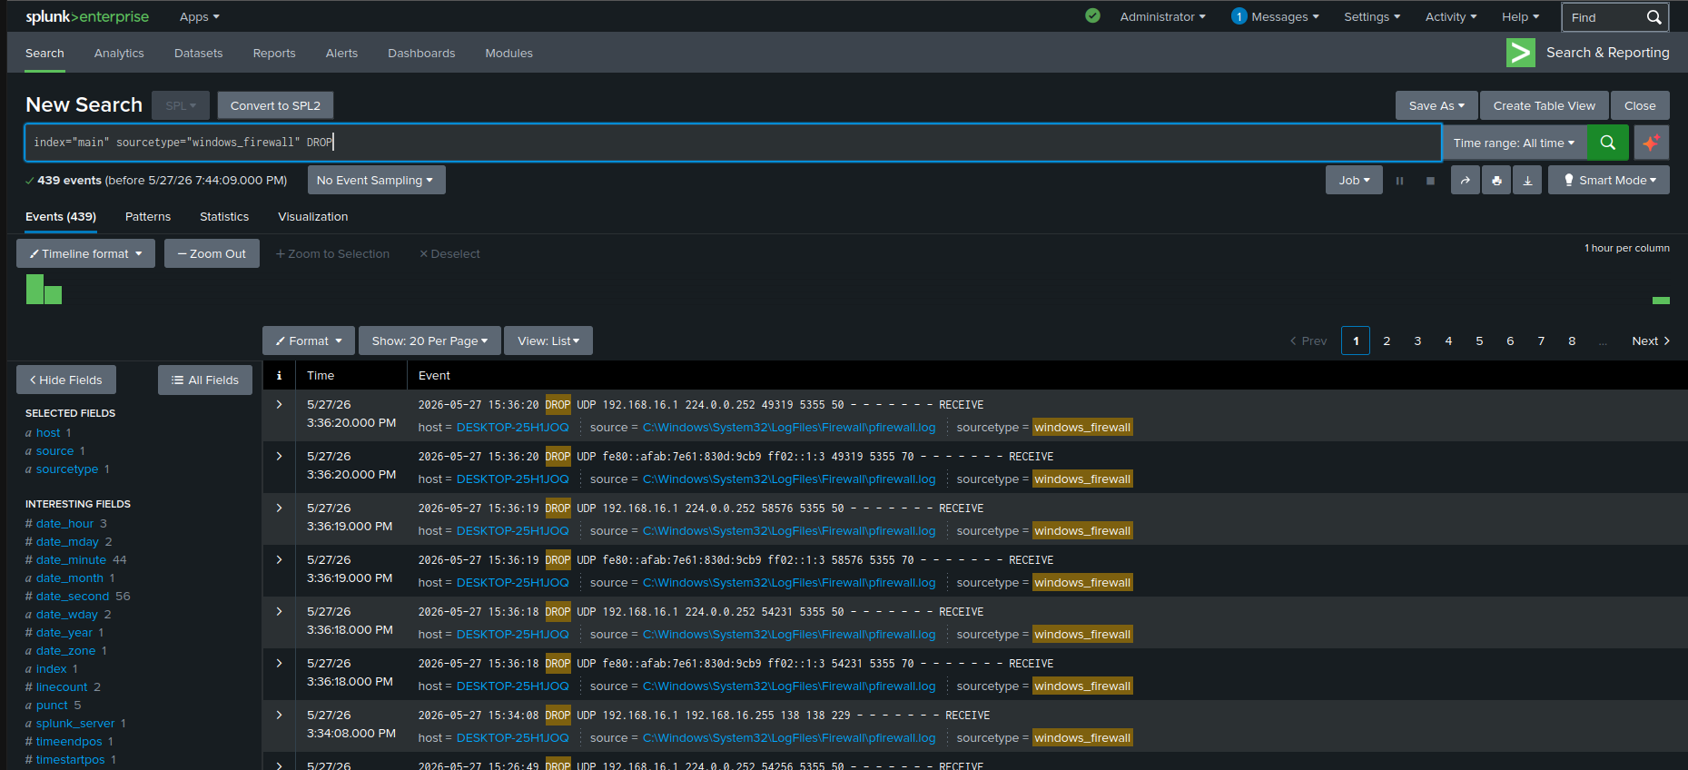Screen dimensions: 1688x770
Task: Open the Alerts tab
Action: click(341, 53)
